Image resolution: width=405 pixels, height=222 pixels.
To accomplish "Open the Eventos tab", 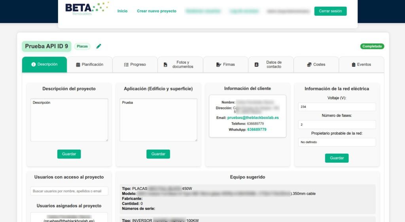I will coord(361,64).
